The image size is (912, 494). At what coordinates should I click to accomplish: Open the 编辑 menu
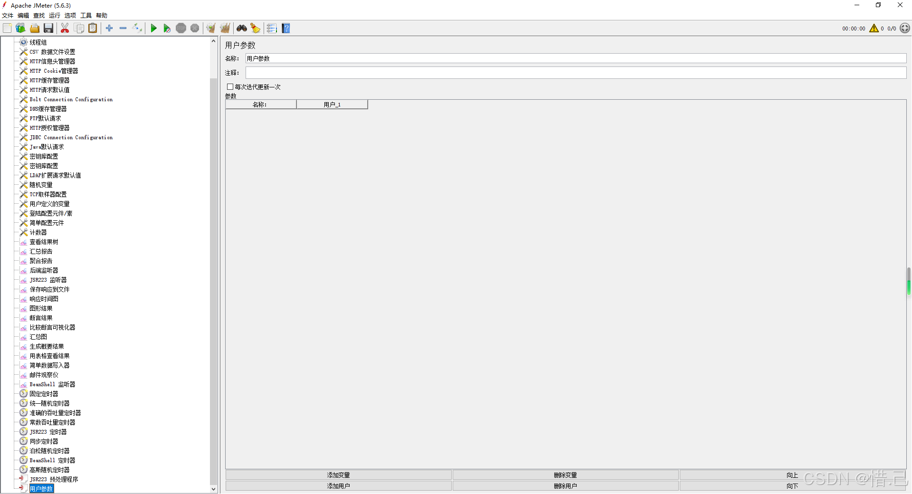pyautogui.click(x=23, y=16)
